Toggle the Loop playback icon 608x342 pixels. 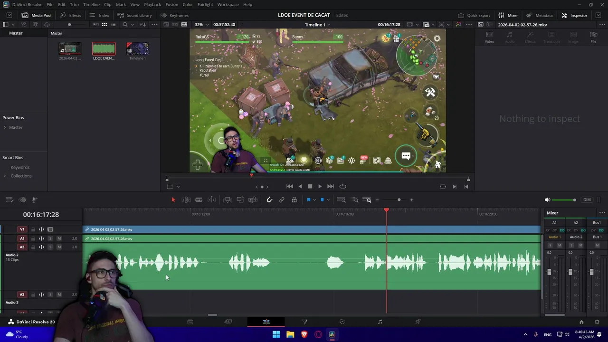342,187
